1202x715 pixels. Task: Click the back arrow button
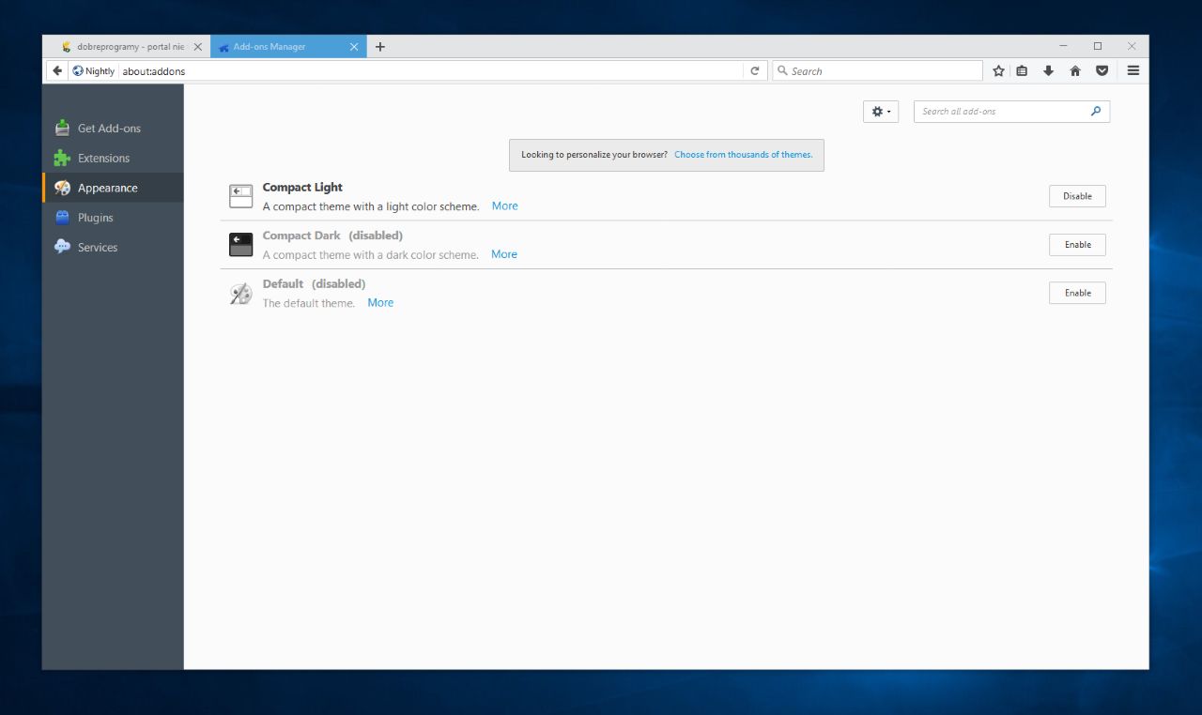point(57,71)
